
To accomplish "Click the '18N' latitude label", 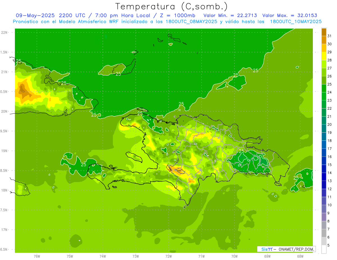I will [x=4, y=190].
